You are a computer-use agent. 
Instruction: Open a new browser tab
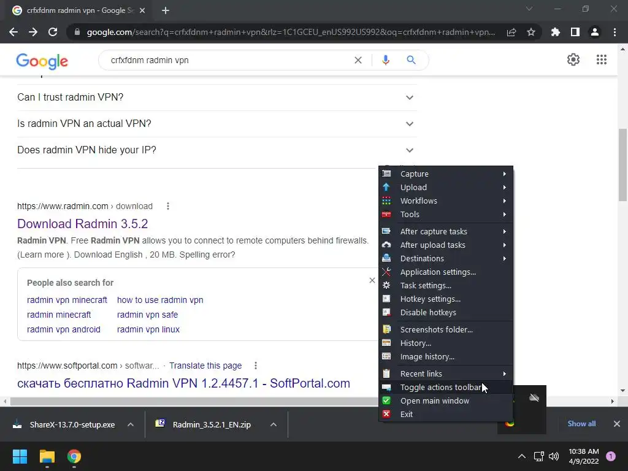[166, 10]
